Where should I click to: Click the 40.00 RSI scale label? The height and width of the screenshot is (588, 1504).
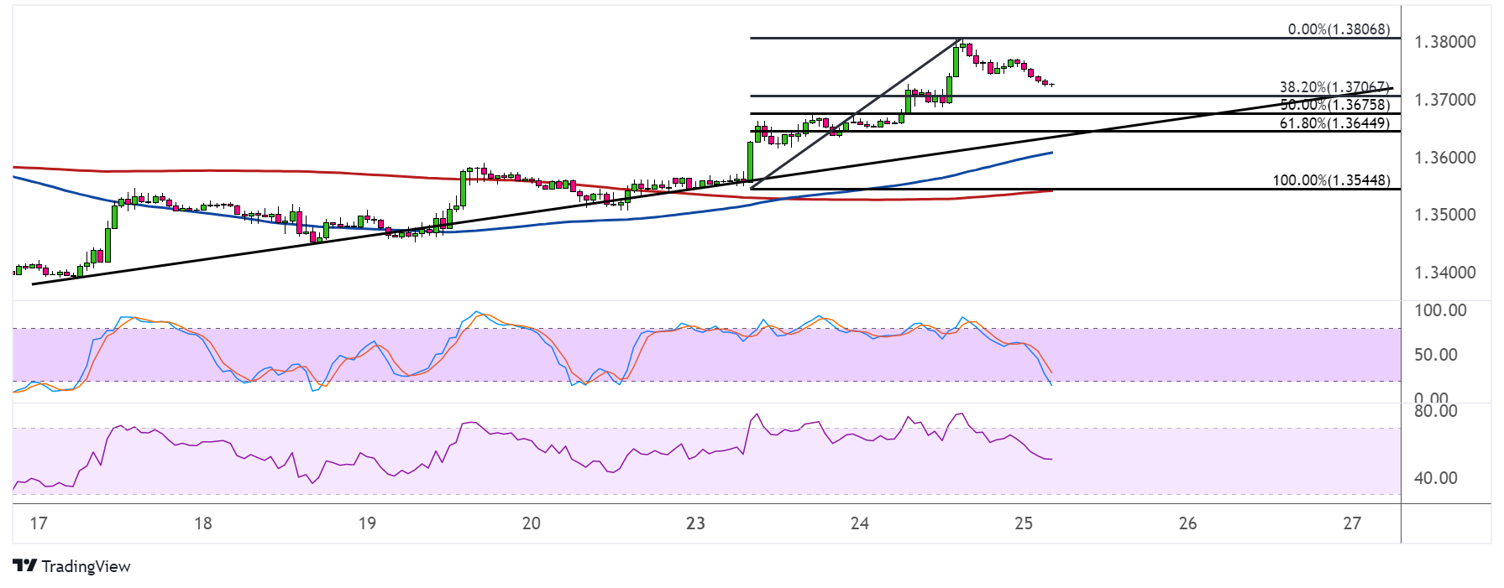(1436, 478)
